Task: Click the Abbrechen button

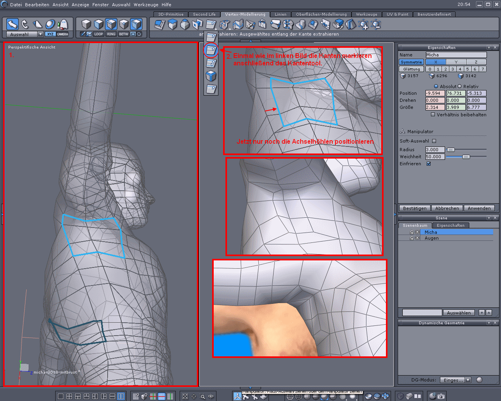Action: coord(447,208)
